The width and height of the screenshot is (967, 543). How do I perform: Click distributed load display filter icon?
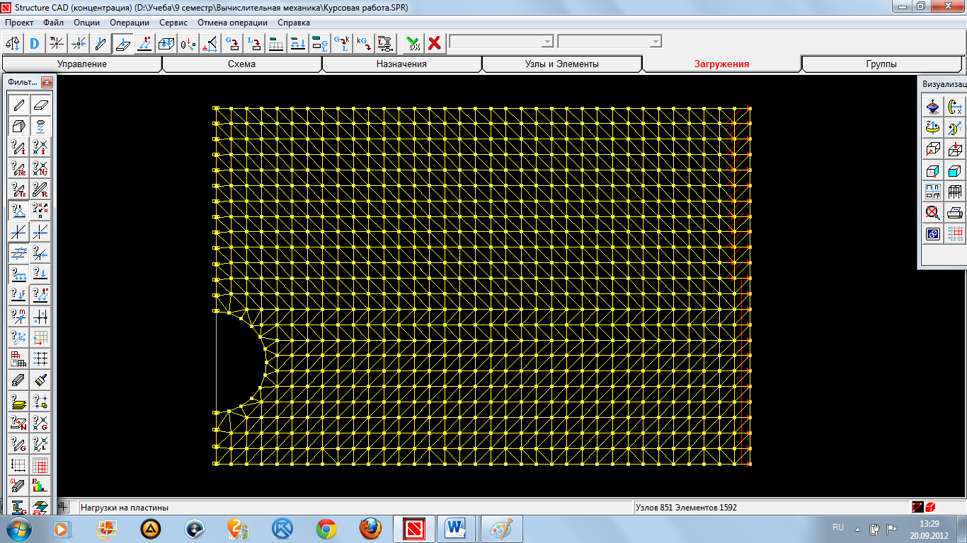click(x=18, y=274)
